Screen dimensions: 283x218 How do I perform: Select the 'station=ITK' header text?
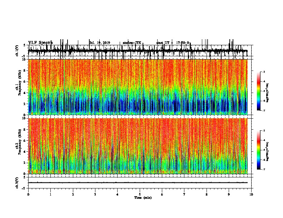(132, 43)
